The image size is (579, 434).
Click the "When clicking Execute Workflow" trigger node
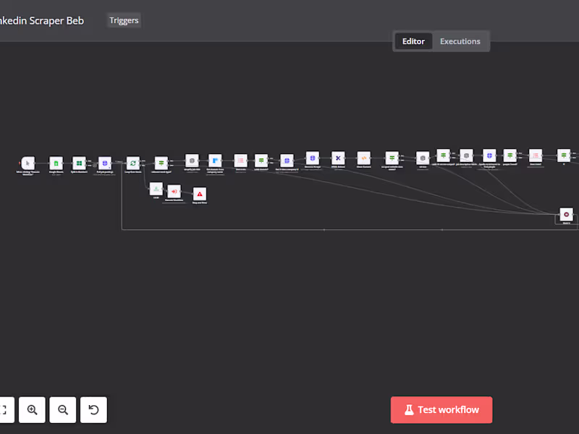pos(28,163)
